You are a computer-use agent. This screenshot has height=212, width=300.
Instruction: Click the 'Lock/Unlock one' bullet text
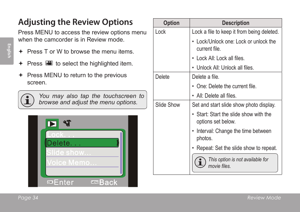point(236,45)
